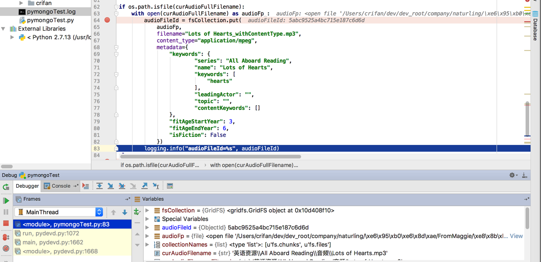
Task: Click Step Out debugger icon
Action: point(144,186)
